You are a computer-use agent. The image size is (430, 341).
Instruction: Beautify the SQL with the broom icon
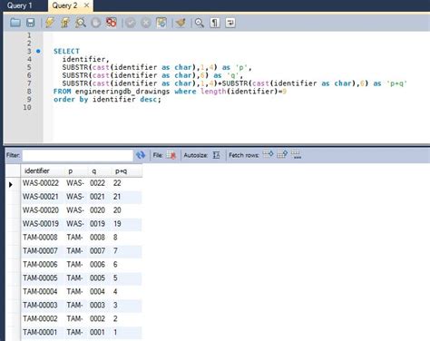click(x=181, y=23)
